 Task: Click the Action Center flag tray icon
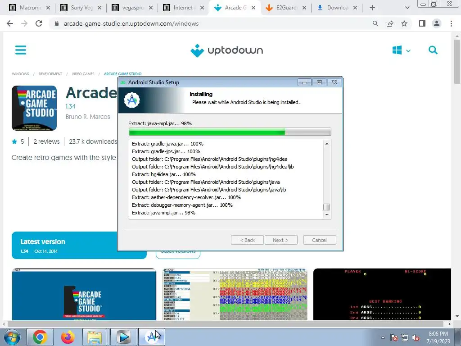(394, 337)
